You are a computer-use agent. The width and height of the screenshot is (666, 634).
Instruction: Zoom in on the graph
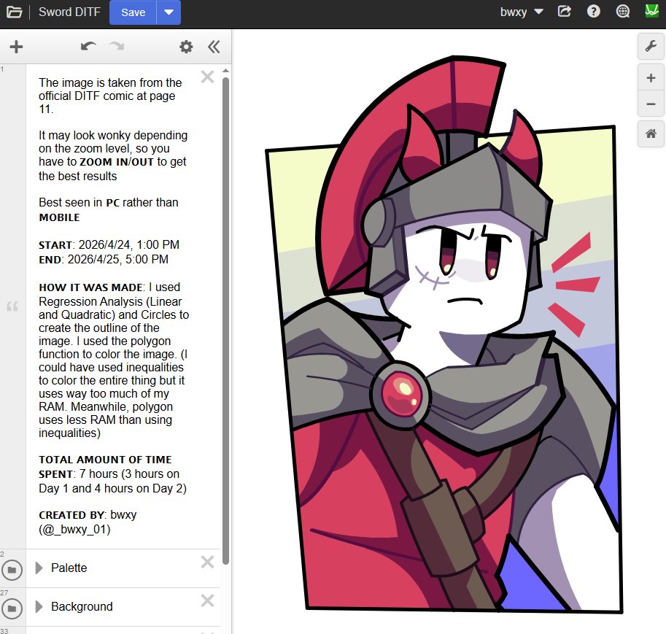[x=651, y=78]
